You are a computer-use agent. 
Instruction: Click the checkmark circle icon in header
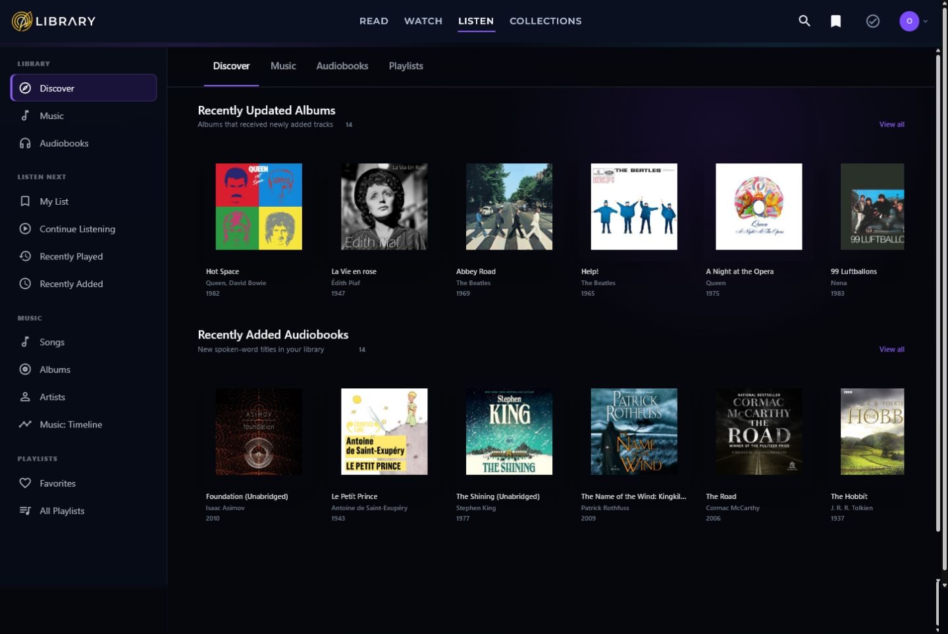coord(872,21)
